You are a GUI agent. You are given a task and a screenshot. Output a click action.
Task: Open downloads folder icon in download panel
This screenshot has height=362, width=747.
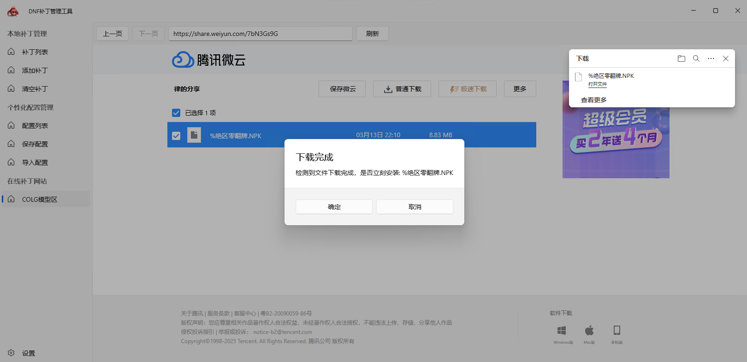(x=681, y=58)
